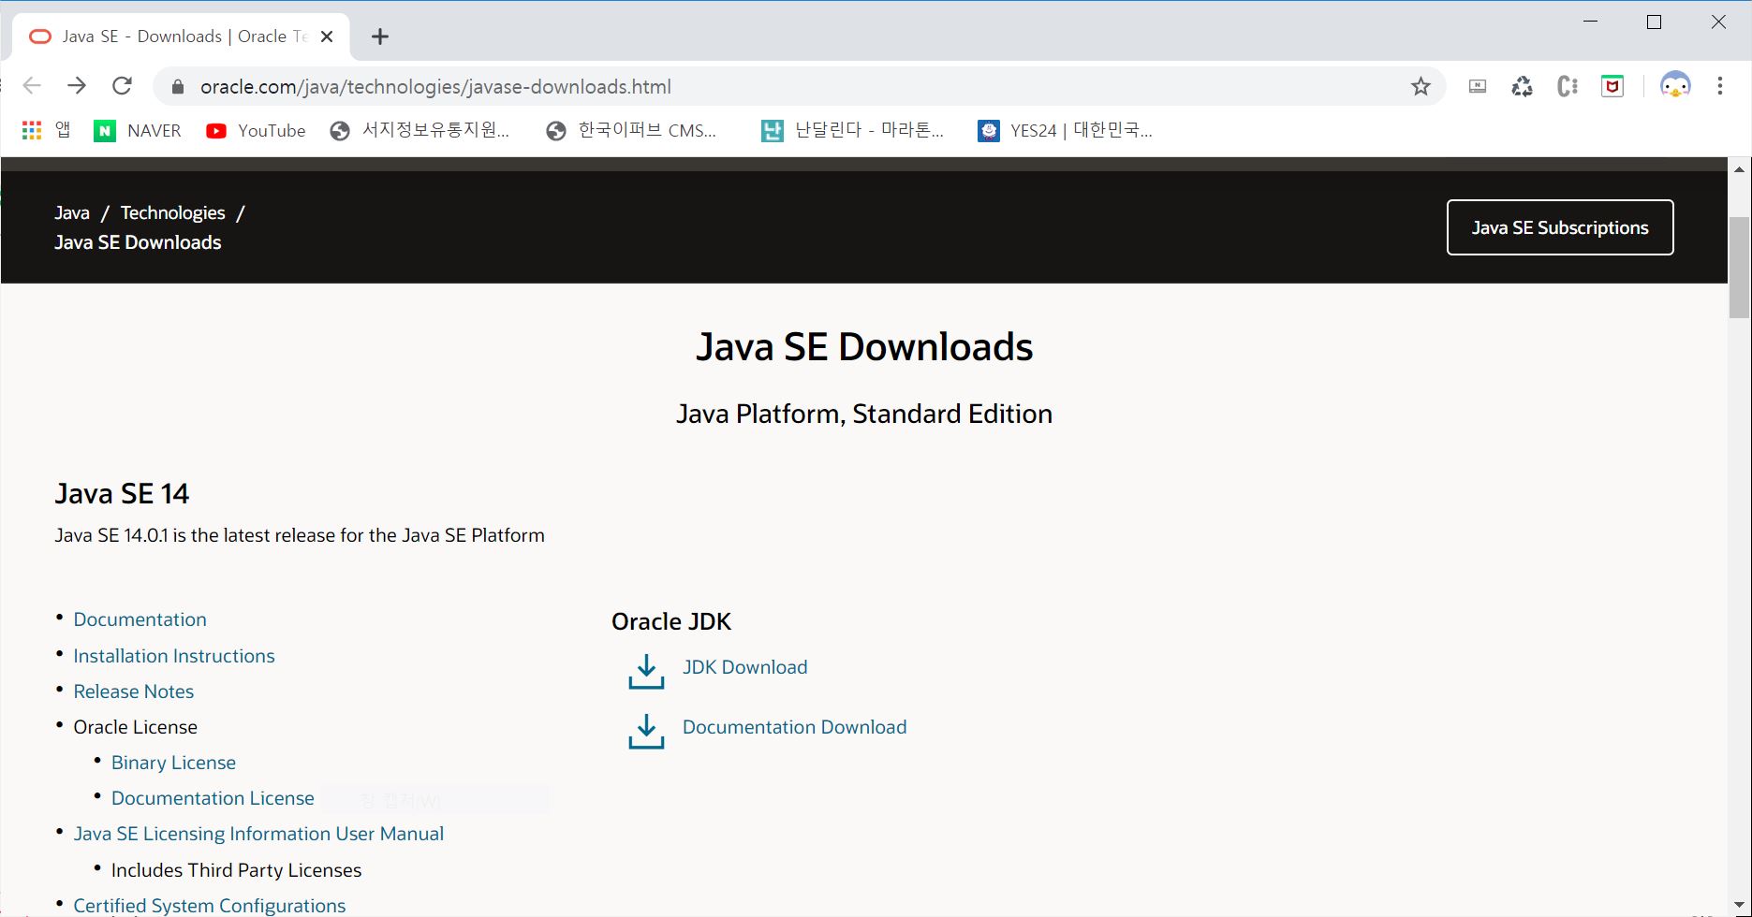Screen dimensions: 1752x917
Task: Open the keyboard-like extension icon
Action: tap(1478, 87)
